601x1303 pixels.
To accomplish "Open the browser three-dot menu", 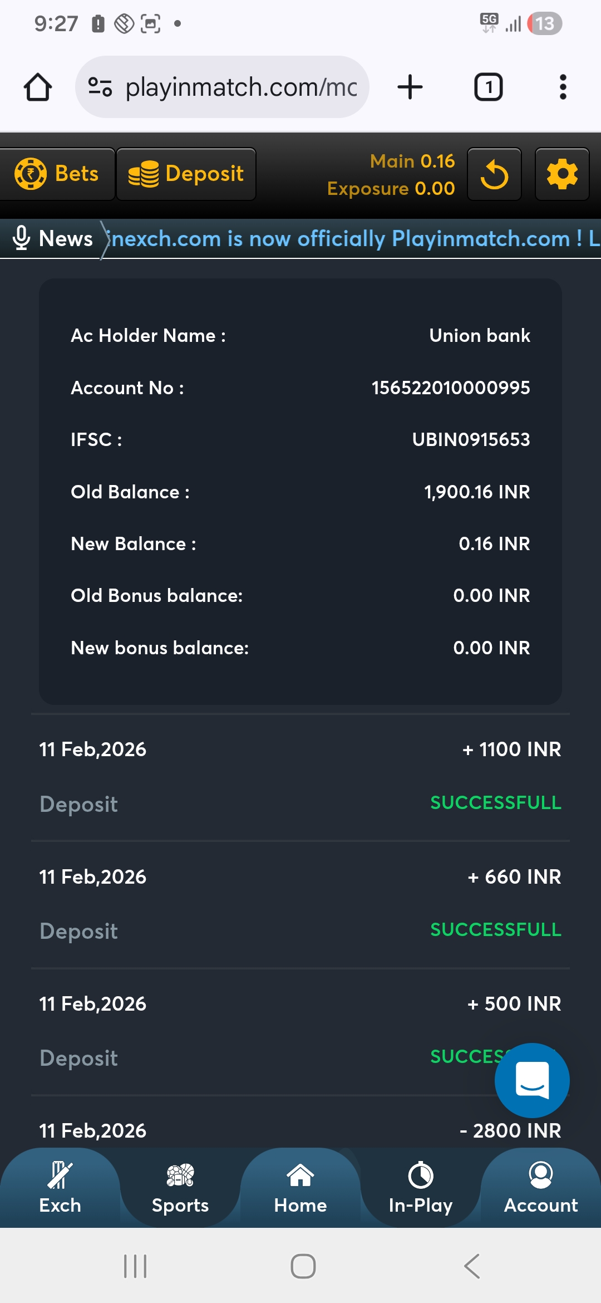I will pos(563,87).
